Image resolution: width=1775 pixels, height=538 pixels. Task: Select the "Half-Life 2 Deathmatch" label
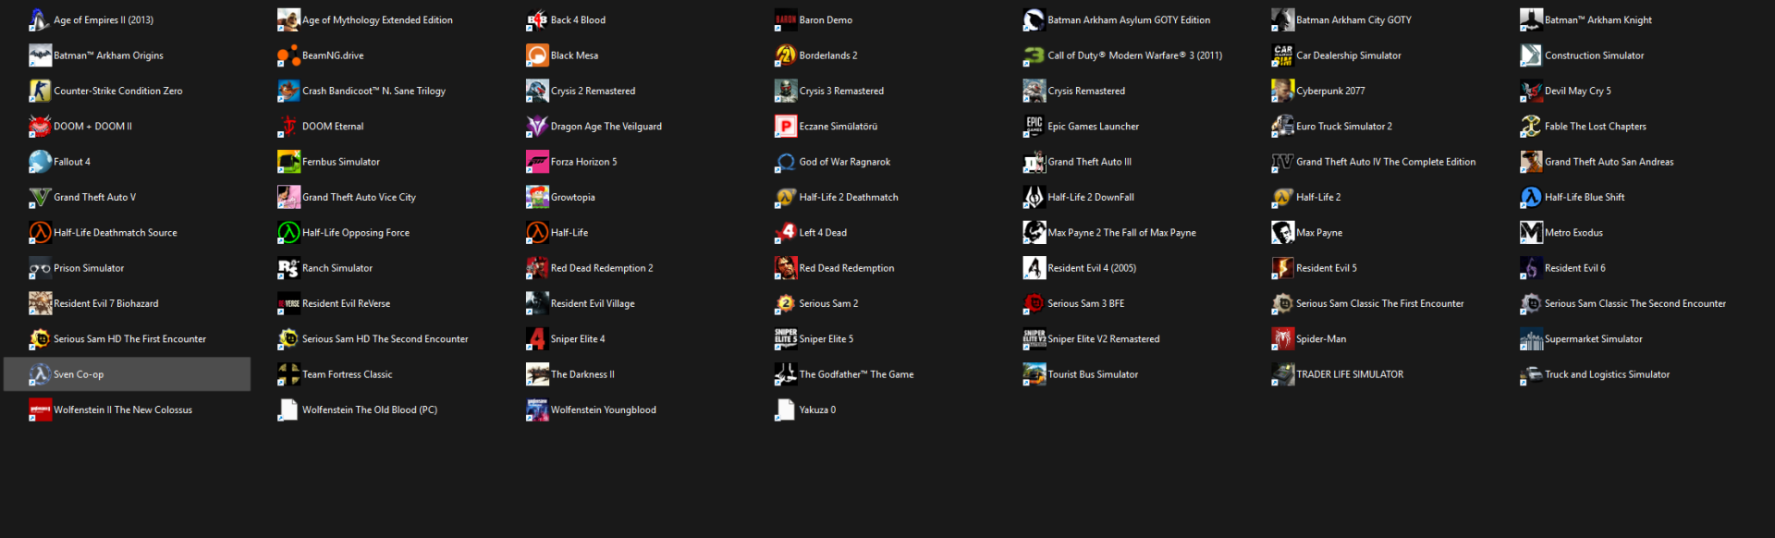tap(849, 197)
